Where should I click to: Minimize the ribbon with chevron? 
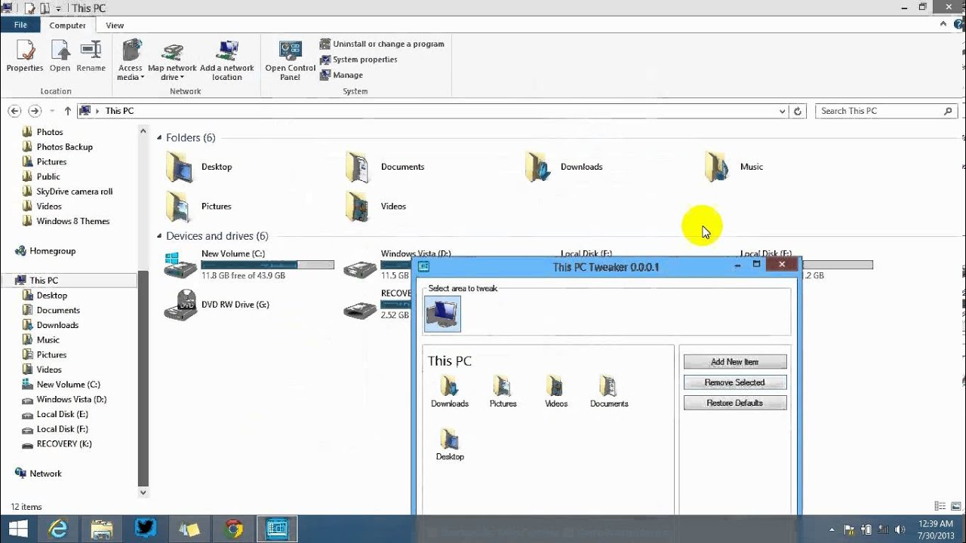944,24
